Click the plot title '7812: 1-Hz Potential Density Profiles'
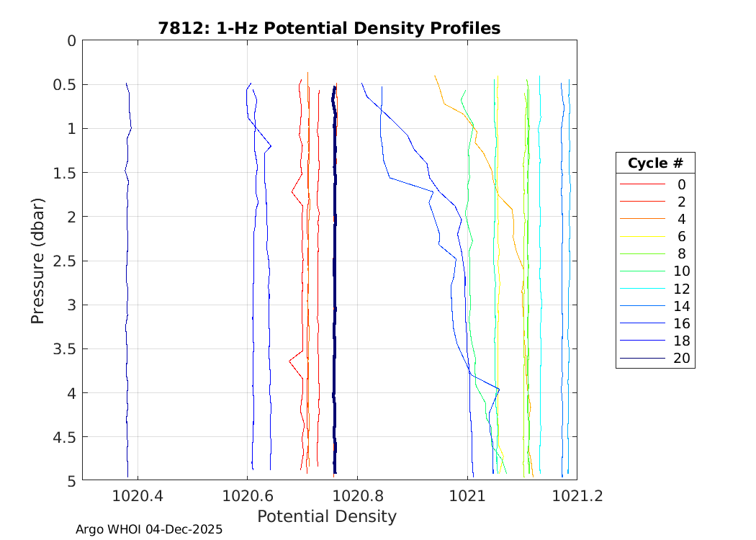756x540 pixels. 329,28
